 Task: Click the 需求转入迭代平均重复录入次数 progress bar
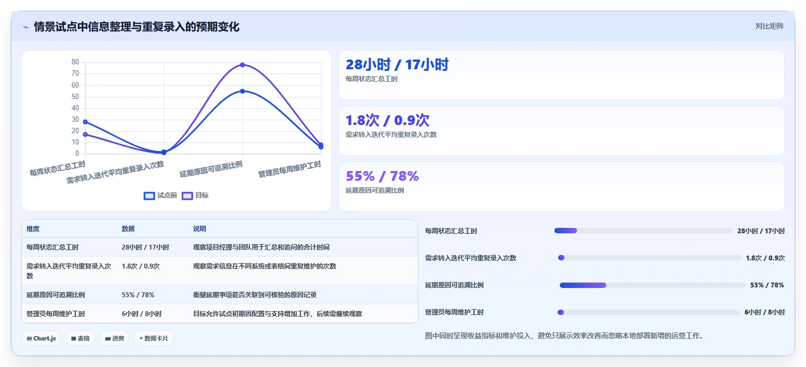[650, 258]
